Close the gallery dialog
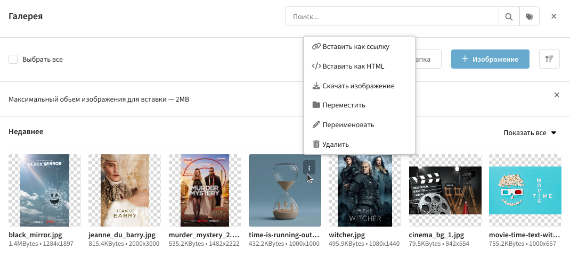The width and height of the screenshot is (570, 258). coord(553,16)
